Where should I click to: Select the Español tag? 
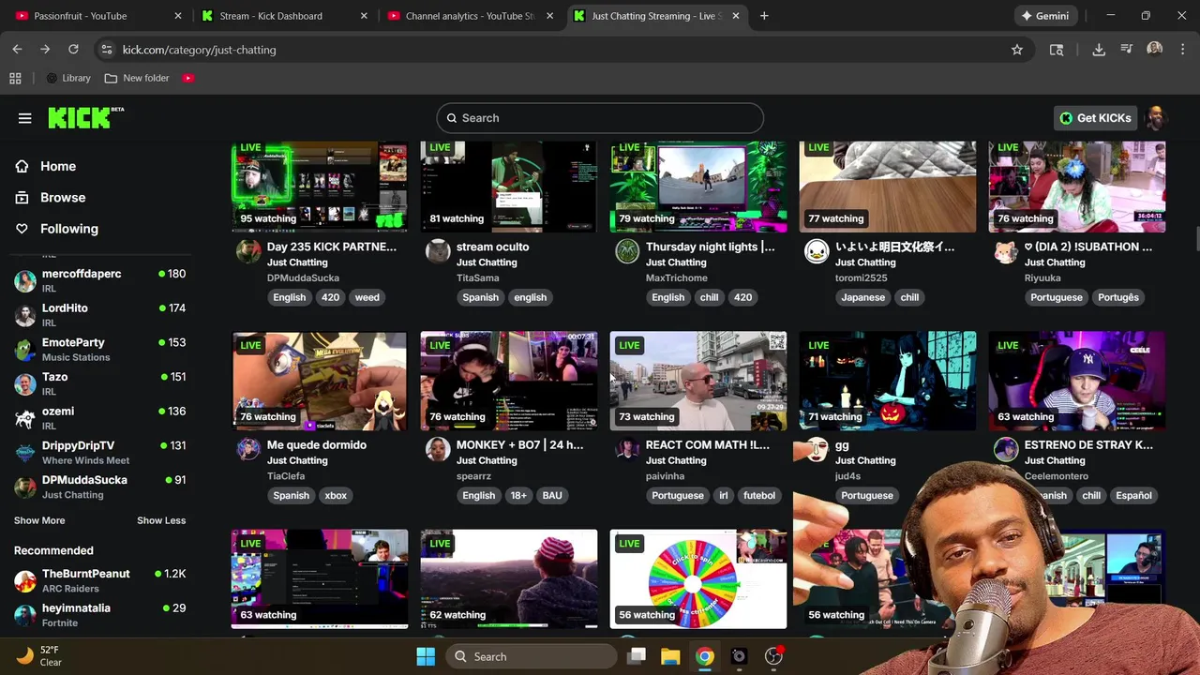[1133, 495]
